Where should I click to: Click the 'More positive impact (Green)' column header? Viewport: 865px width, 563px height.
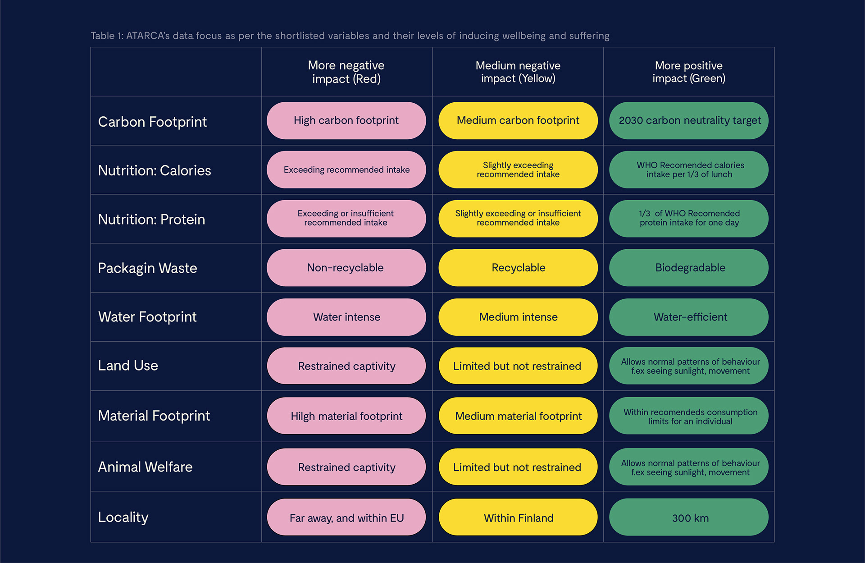point(689,72)
